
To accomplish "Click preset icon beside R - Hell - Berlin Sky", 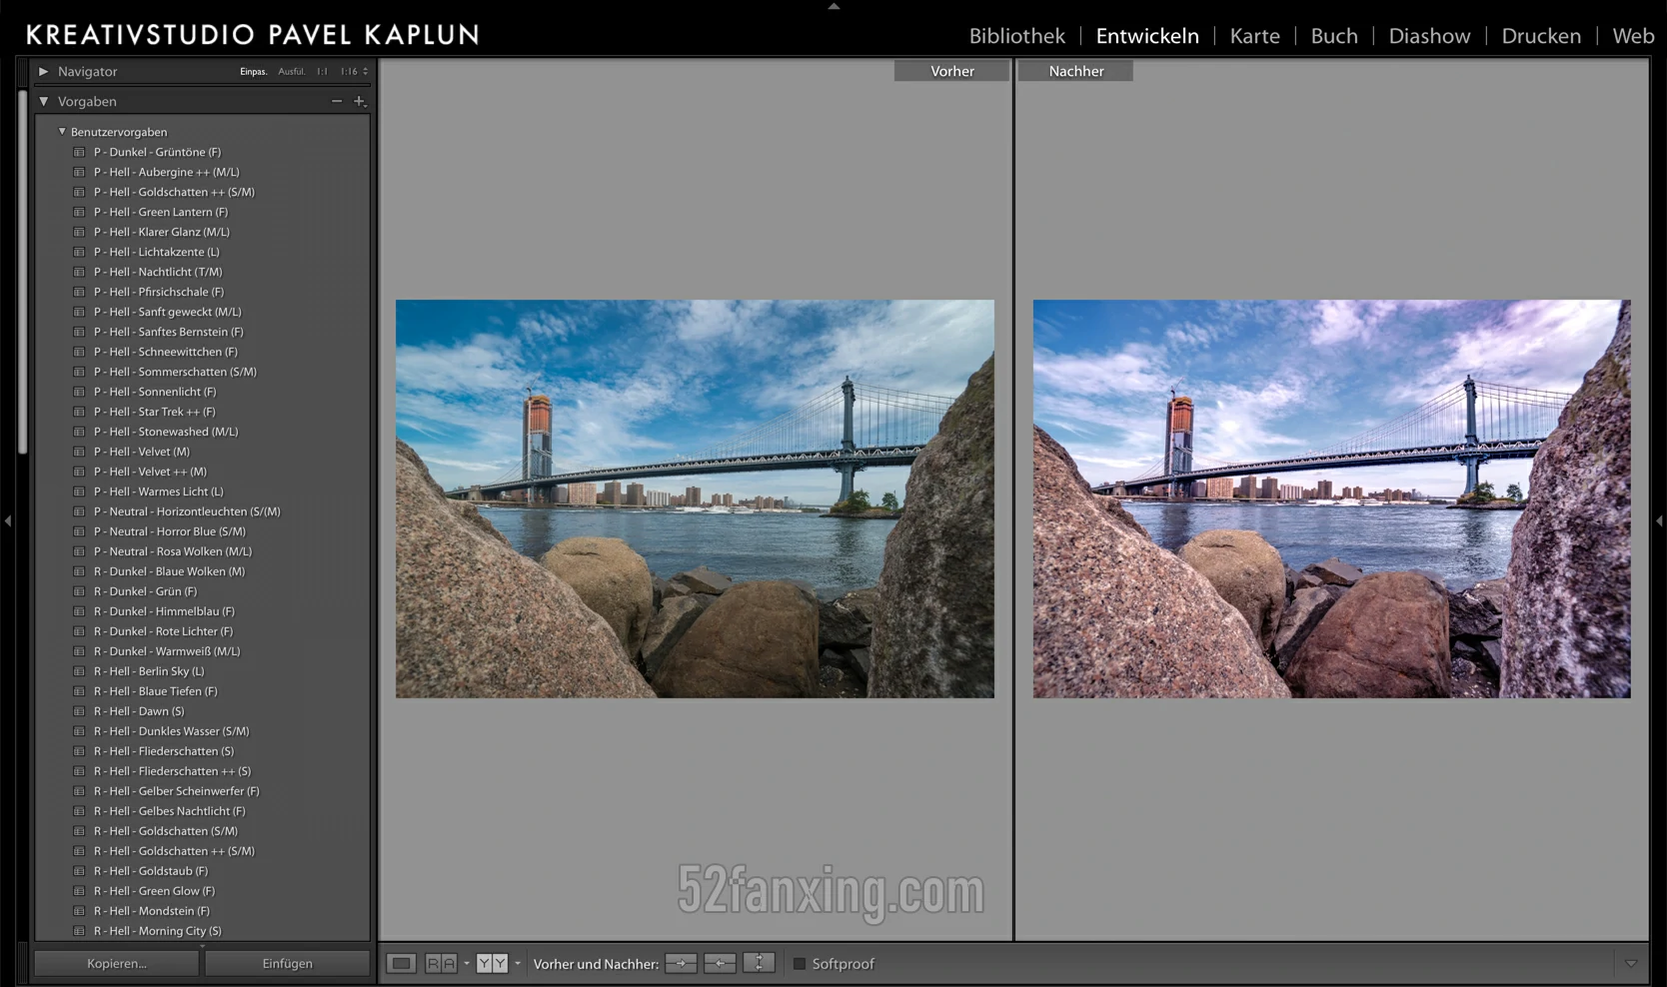I will (x=79, y=671).
